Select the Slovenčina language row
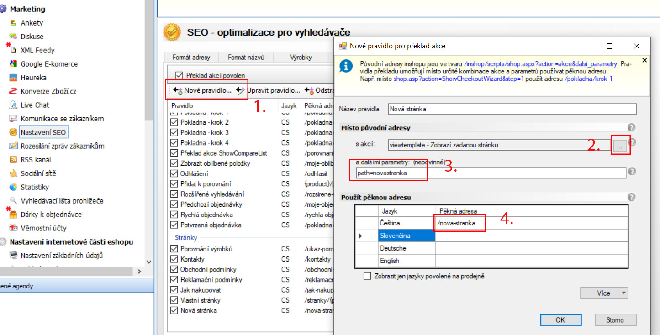The height and width of the screenshot is (335, 660). 406,236
